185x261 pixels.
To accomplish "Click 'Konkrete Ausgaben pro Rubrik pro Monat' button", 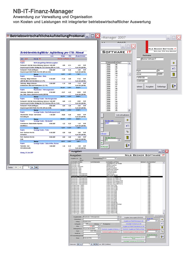I will point(133,232).
